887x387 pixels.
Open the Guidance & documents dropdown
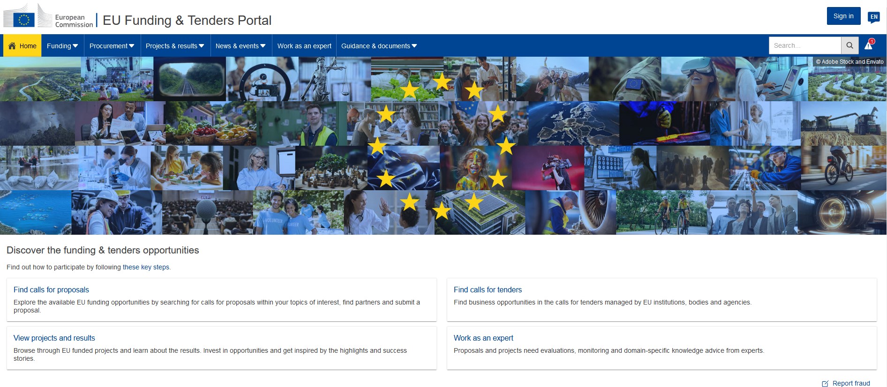379,46
